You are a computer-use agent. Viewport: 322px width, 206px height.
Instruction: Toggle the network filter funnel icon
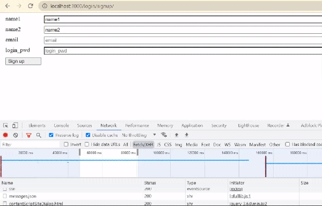pyautogui.click(x=29, y=135)
